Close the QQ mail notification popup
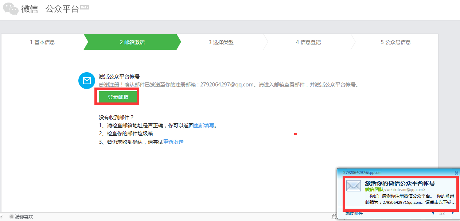460x221 pixels. click(x=456, y=173)
